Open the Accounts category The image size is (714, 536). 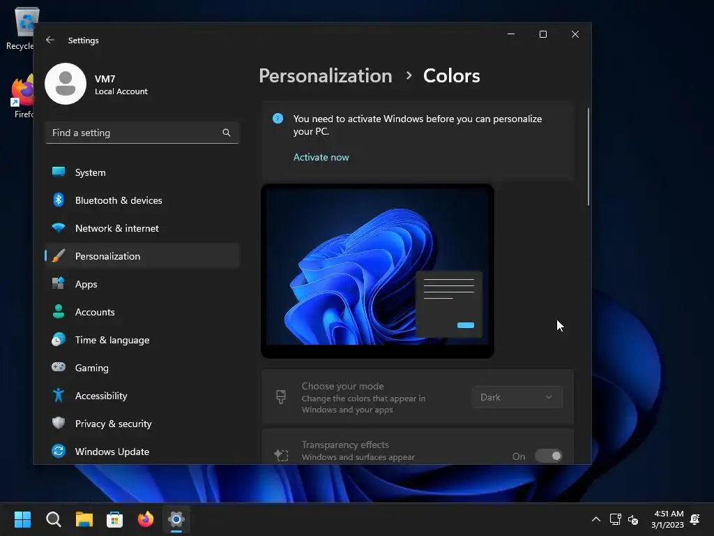[x=142, y=312]
